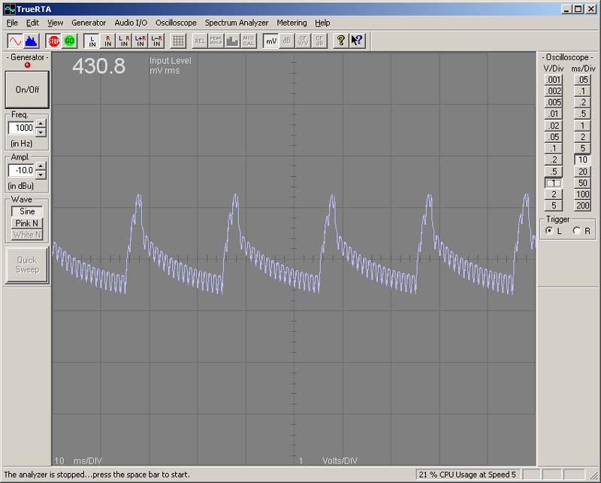This screenshot has width=601, height=483.
Task: Set V/Div to .5
Action: (x=554, y=172)
